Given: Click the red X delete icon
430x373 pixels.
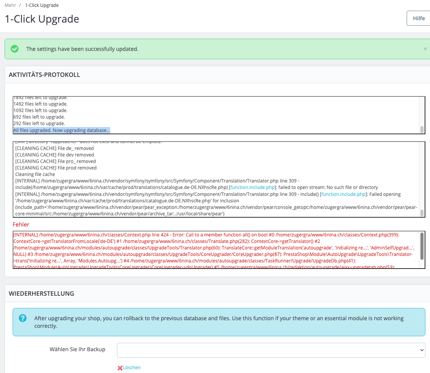Looking at the screenshot, I should (x=120, y=368).
